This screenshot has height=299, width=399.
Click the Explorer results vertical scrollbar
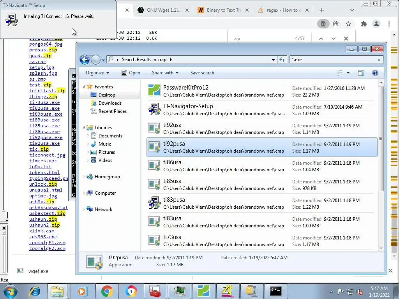coord(381,139)
